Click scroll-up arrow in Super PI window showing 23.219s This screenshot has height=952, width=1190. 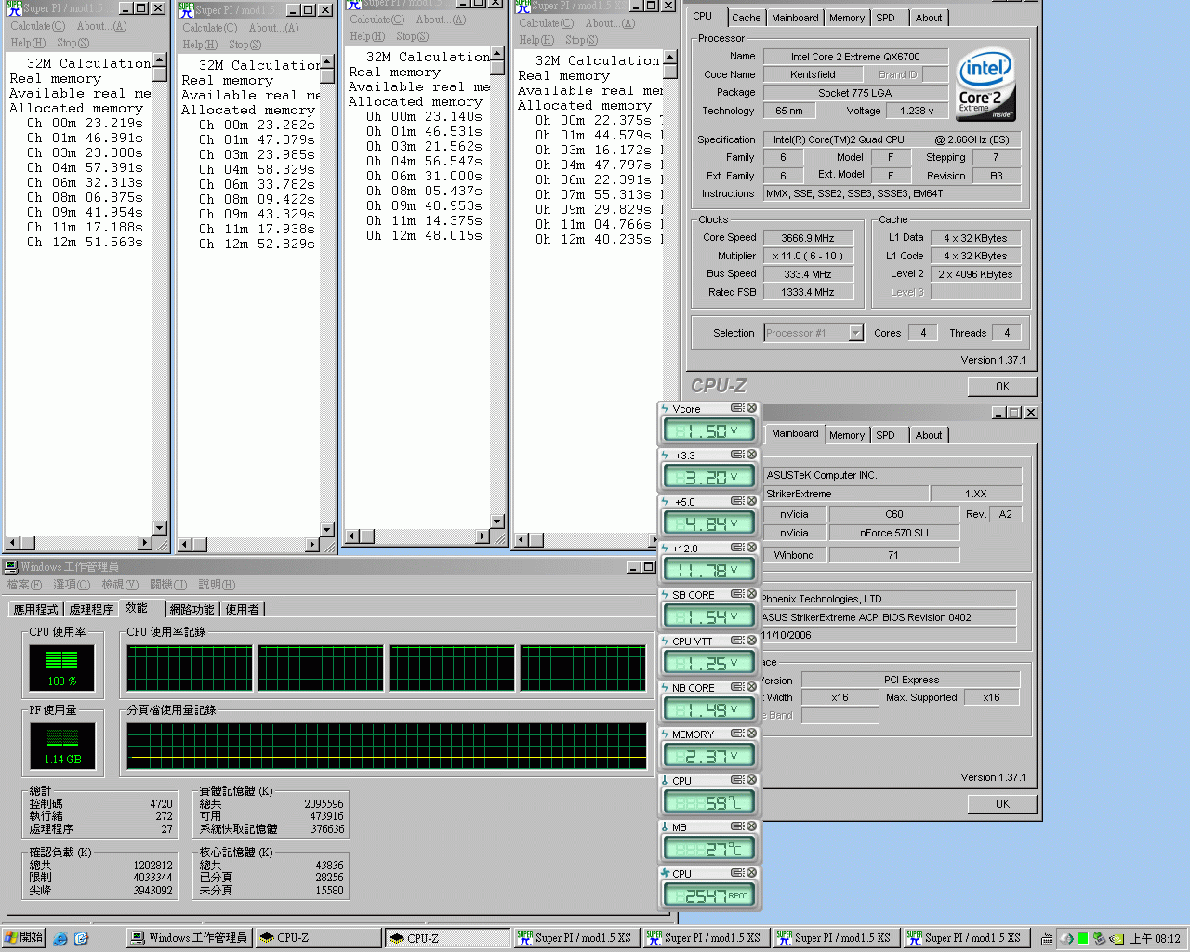coord(160,60)
